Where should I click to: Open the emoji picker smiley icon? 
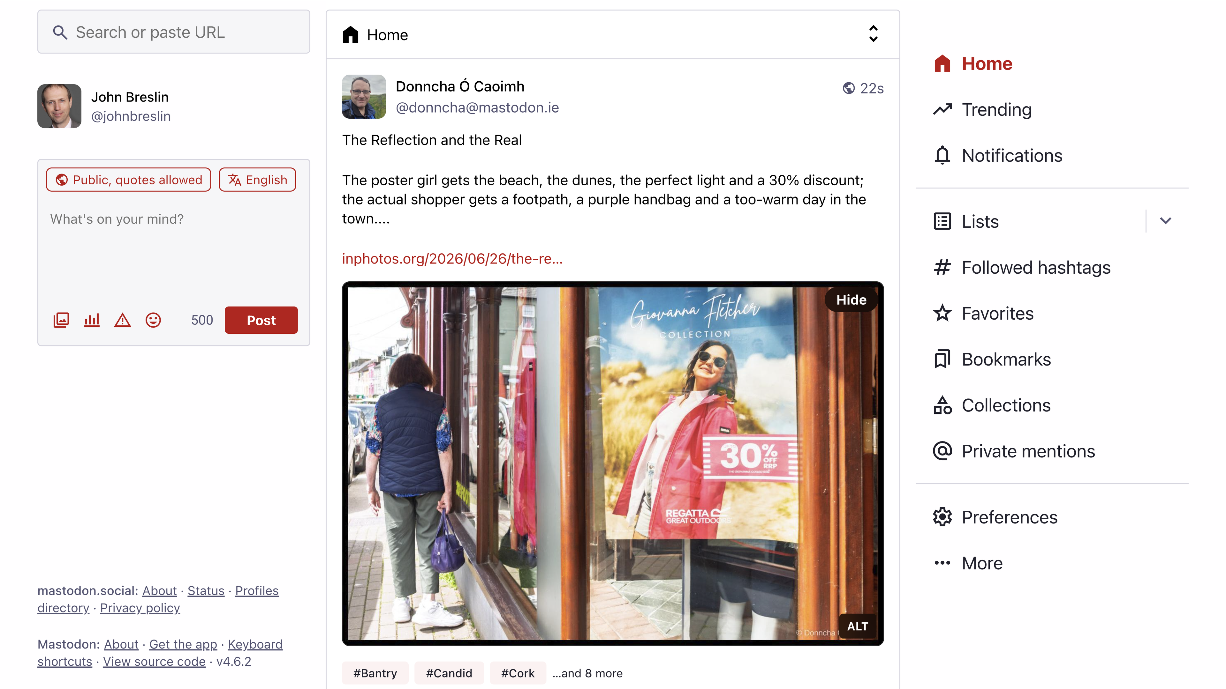click(x=153, y=320)
